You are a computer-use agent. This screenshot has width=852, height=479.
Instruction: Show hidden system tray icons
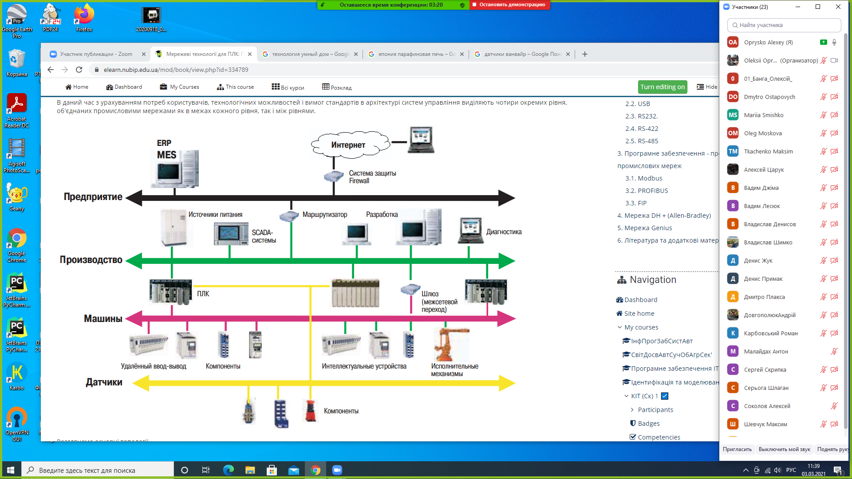click(x=746, y=470)
